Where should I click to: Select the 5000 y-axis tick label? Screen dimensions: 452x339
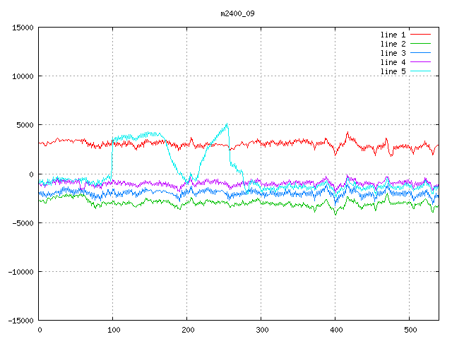tap(24, 125)
